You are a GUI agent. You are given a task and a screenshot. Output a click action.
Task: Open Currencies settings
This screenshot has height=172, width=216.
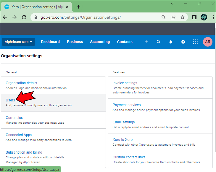point(14,118)
